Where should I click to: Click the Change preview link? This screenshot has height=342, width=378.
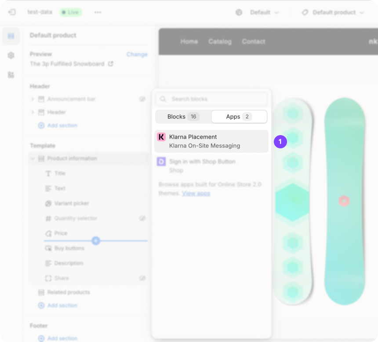[137, 54]
